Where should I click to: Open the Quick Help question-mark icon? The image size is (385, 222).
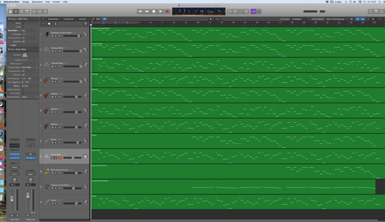[x=21, y=12]
